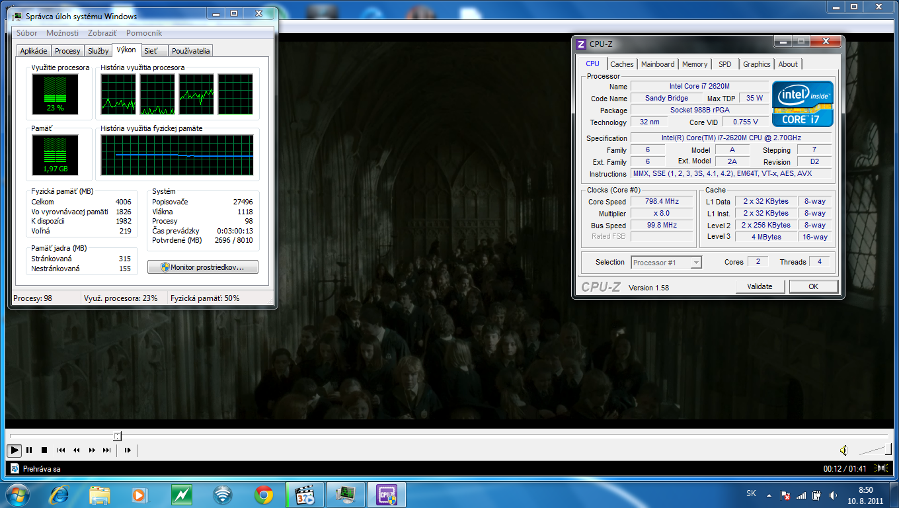Click the Monitor prostriedkov button
Image resolution: width=899 pixels, height=508 pixels.
[x=203, y=267]
